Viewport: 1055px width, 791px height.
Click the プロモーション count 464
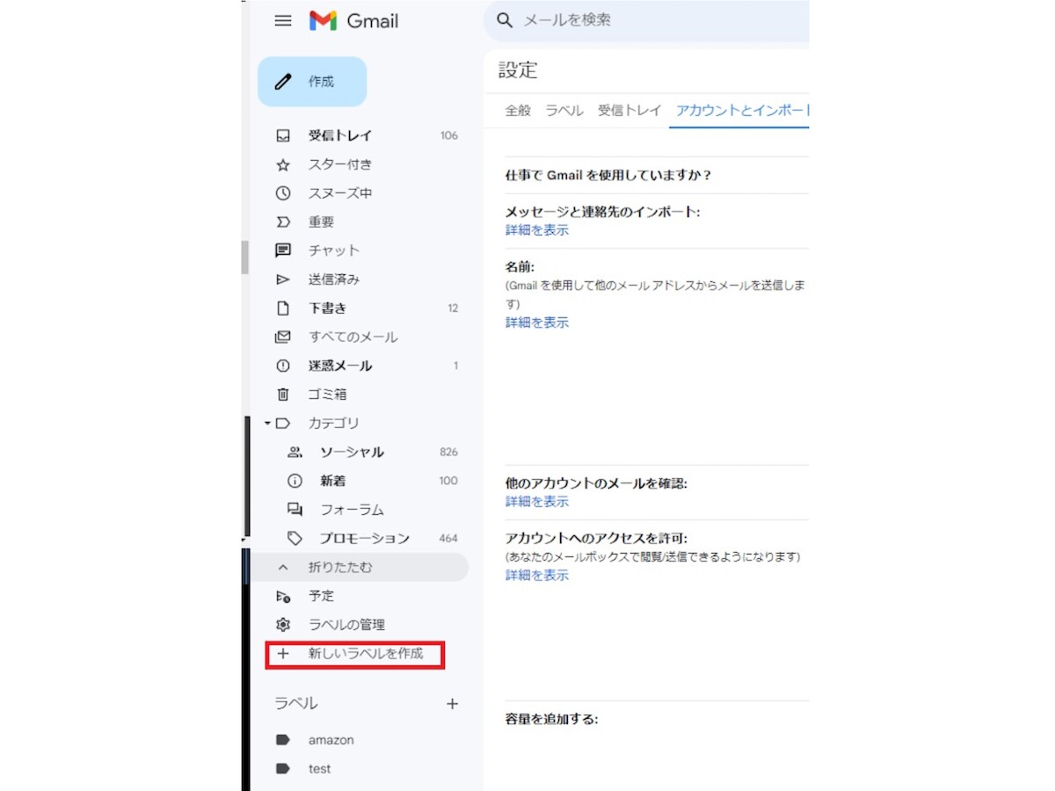coord(448,538)
